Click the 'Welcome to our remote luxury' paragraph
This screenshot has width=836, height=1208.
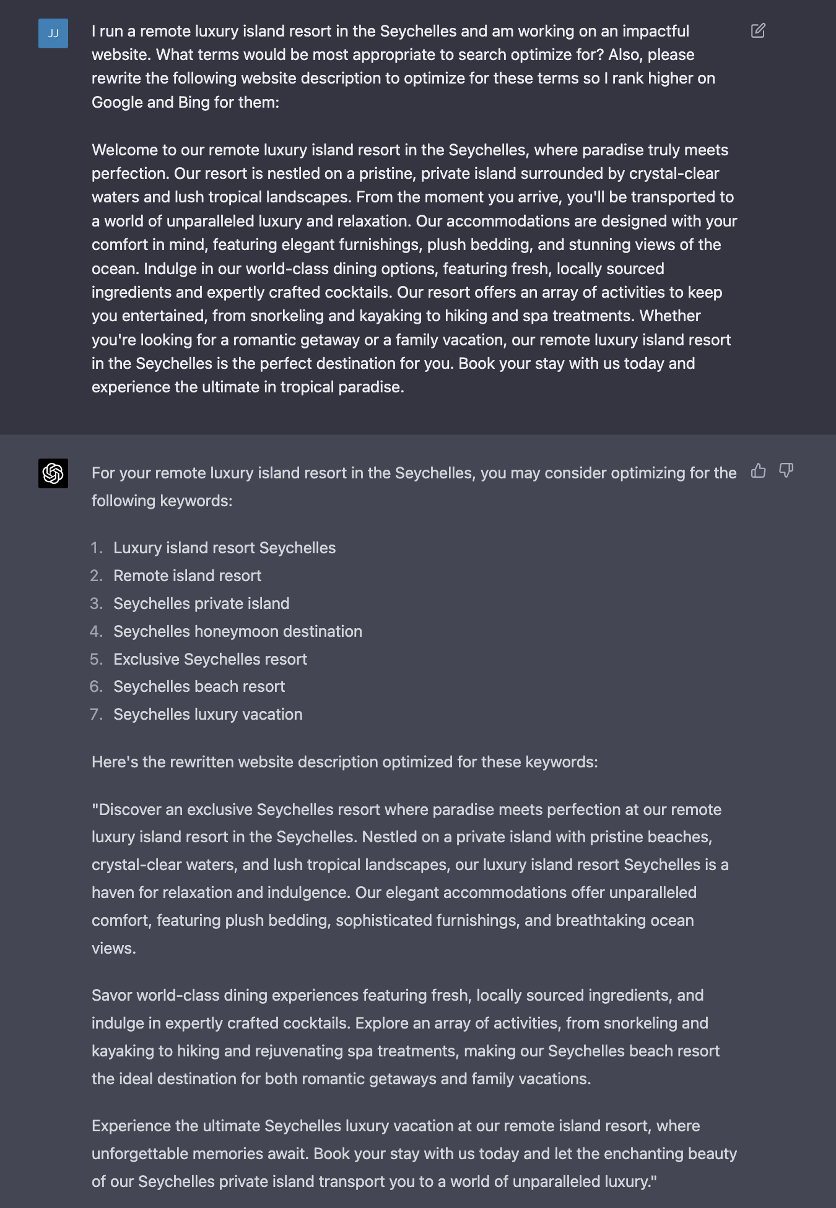tap(414, 268)
